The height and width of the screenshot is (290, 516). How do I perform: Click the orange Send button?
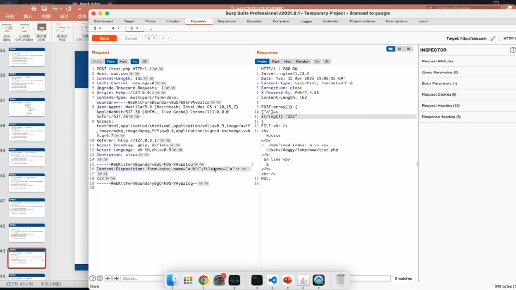click(x=104, y=38)
